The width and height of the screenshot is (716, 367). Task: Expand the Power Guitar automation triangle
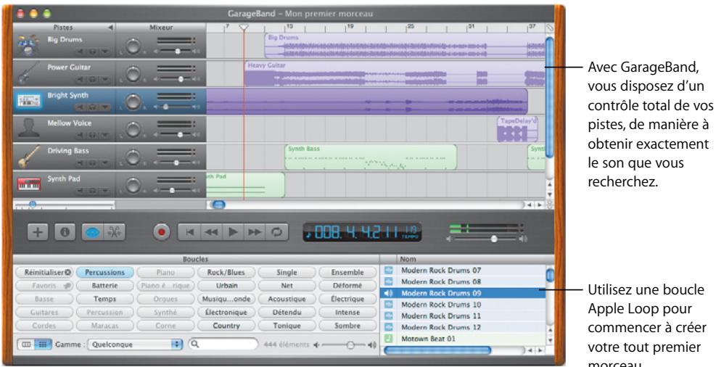(104, 80)
